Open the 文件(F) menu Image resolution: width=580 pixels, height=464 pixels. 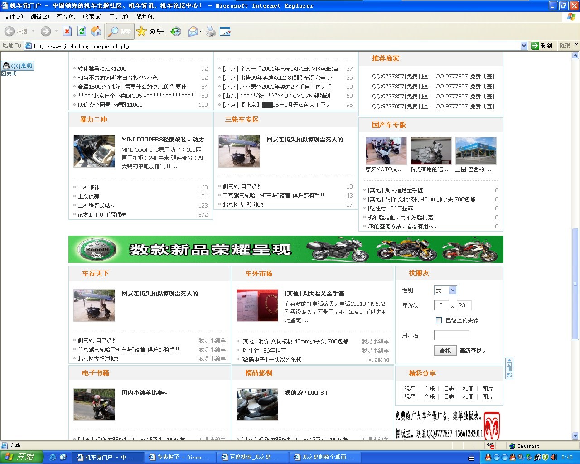[x=14, y=17]
